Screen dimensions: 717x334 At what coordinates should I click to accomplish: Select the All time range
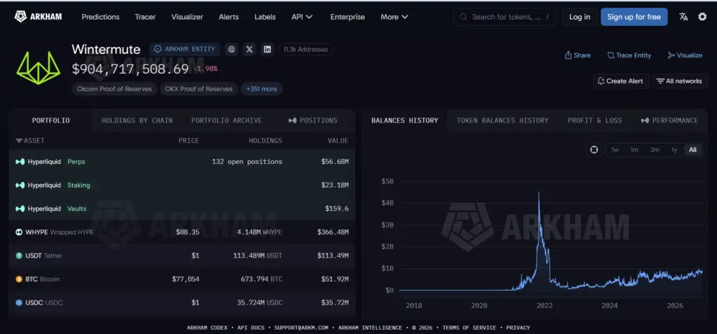point(692,150)
